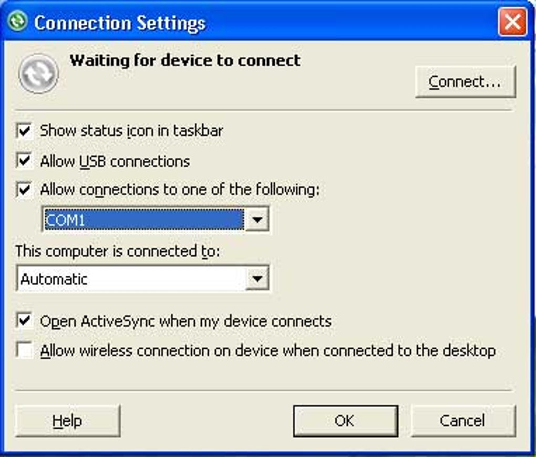Click the gray sync status icon

[38, 74]
